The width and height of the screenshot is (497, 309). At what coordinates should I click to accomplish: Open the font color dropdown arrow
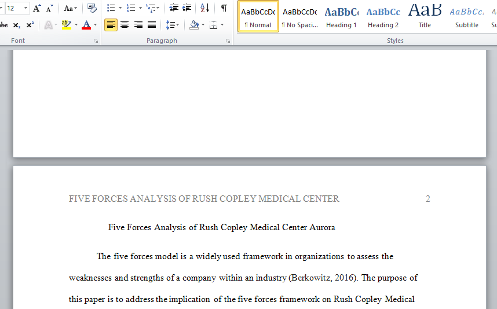95,25
